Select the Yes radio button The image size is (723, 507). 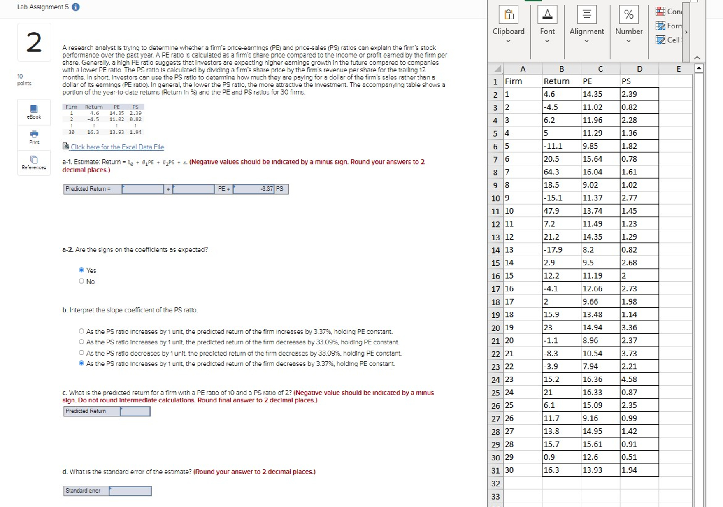coord(81,270)
